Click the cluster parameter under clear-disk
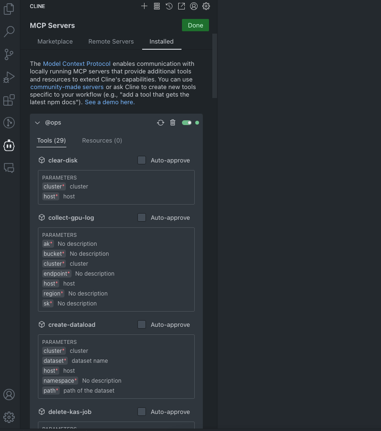Screen dimensions: 381x431 (x=54, y=186)
